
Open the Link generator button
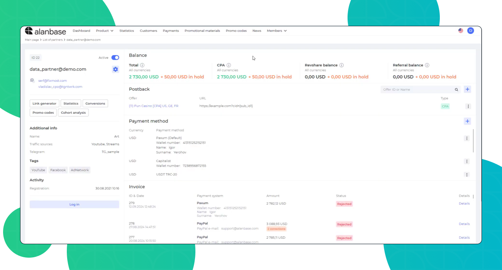44,103
